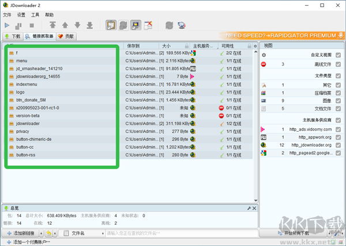Screen dimensions: 346x246
Task: Click the scroll down arrow of the package list
Action: click(x=255, y=200)
